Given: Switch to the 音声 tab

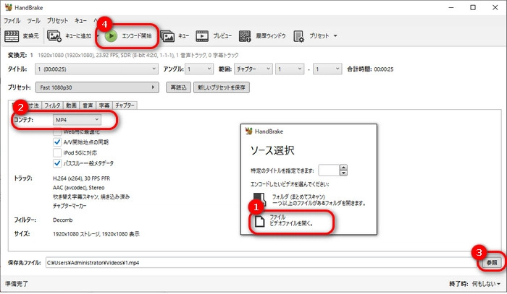Looking at the screenshot, I should coord(88,105).
